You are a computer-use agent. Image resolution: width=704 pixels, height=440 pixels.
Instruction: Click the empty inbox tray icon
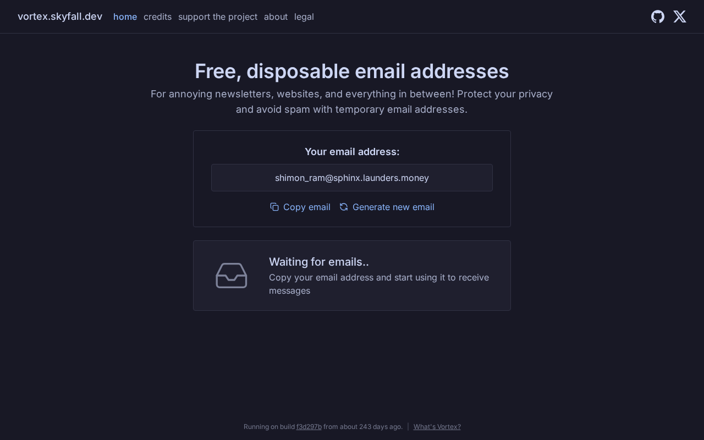232,276
